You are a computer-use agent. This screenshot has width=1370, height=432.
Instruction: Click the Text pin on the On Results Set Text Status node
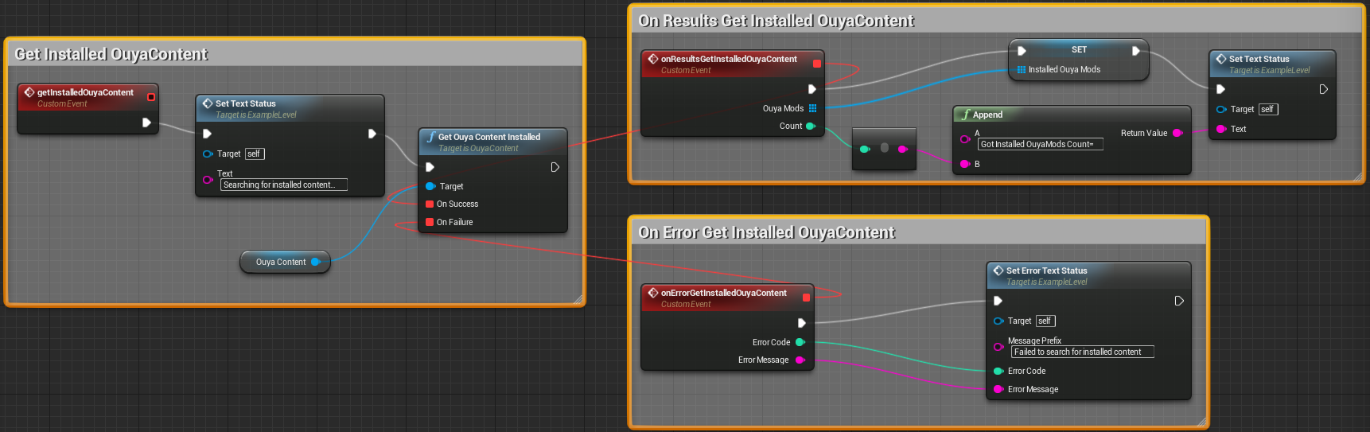[x=1221, y=129]
